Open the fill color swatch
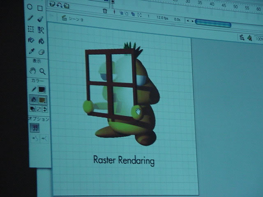 pyautogui.click(x=42, y=99)
